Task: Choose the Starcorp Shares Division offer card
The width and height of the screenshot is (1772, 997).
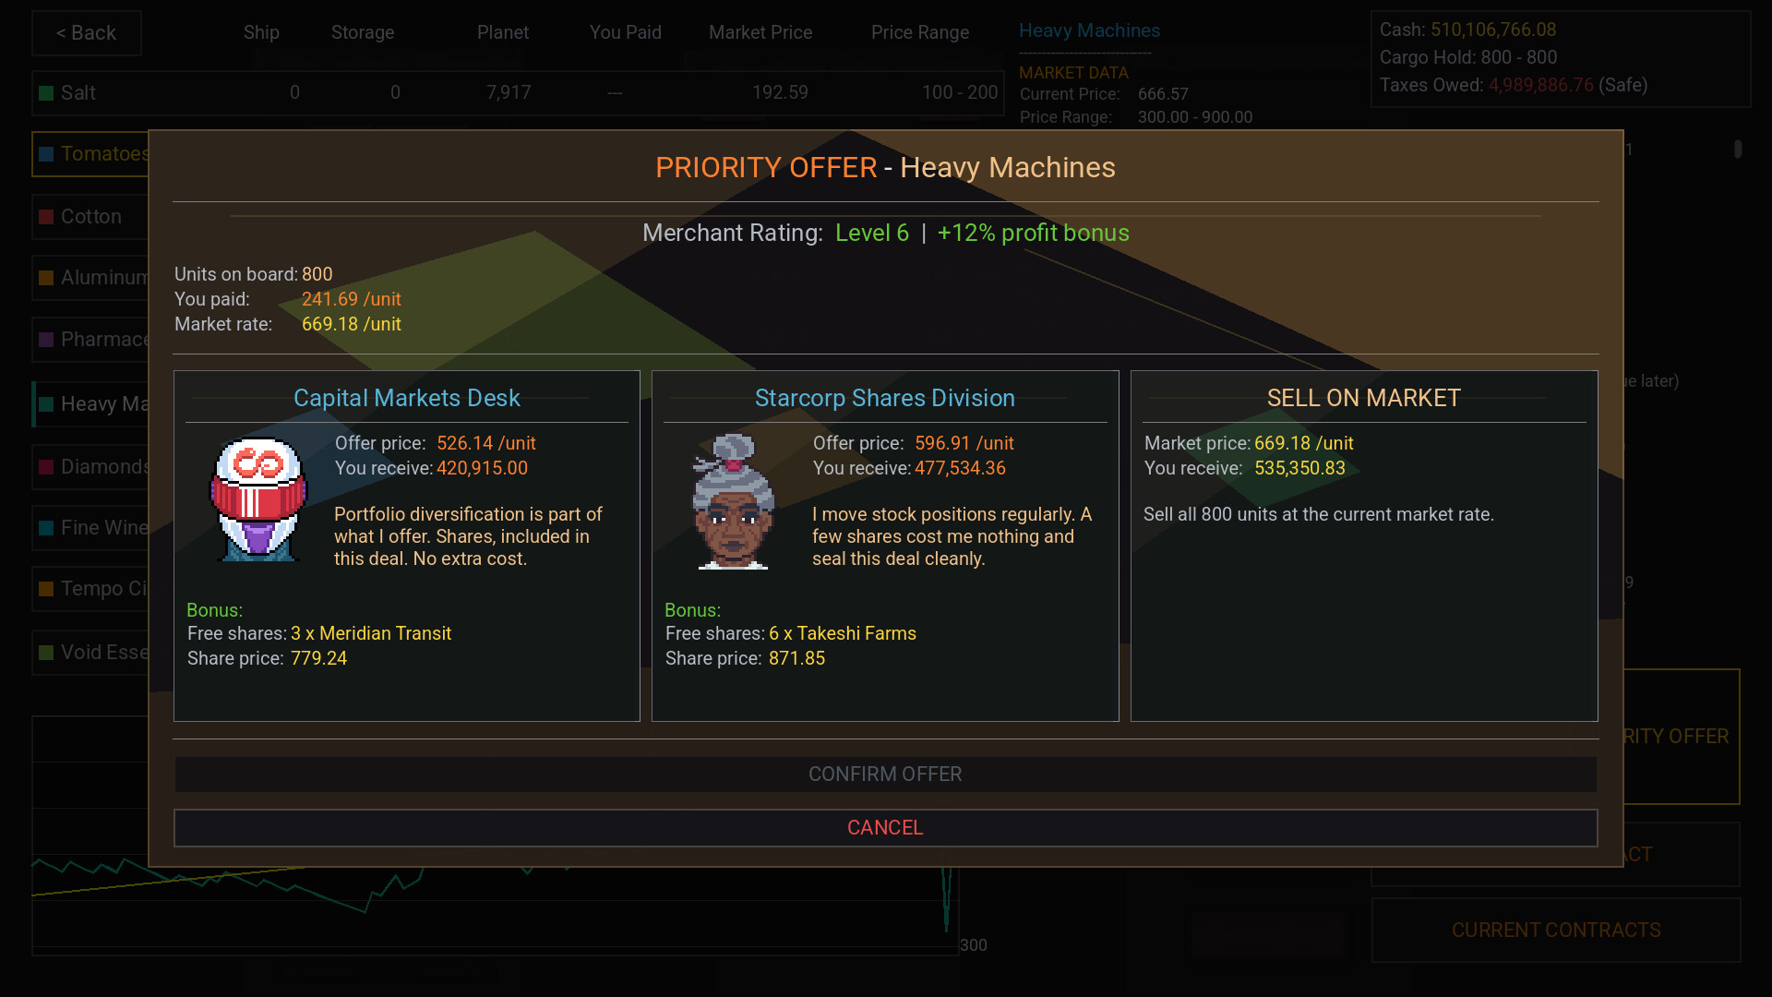Action: point(885,547)
